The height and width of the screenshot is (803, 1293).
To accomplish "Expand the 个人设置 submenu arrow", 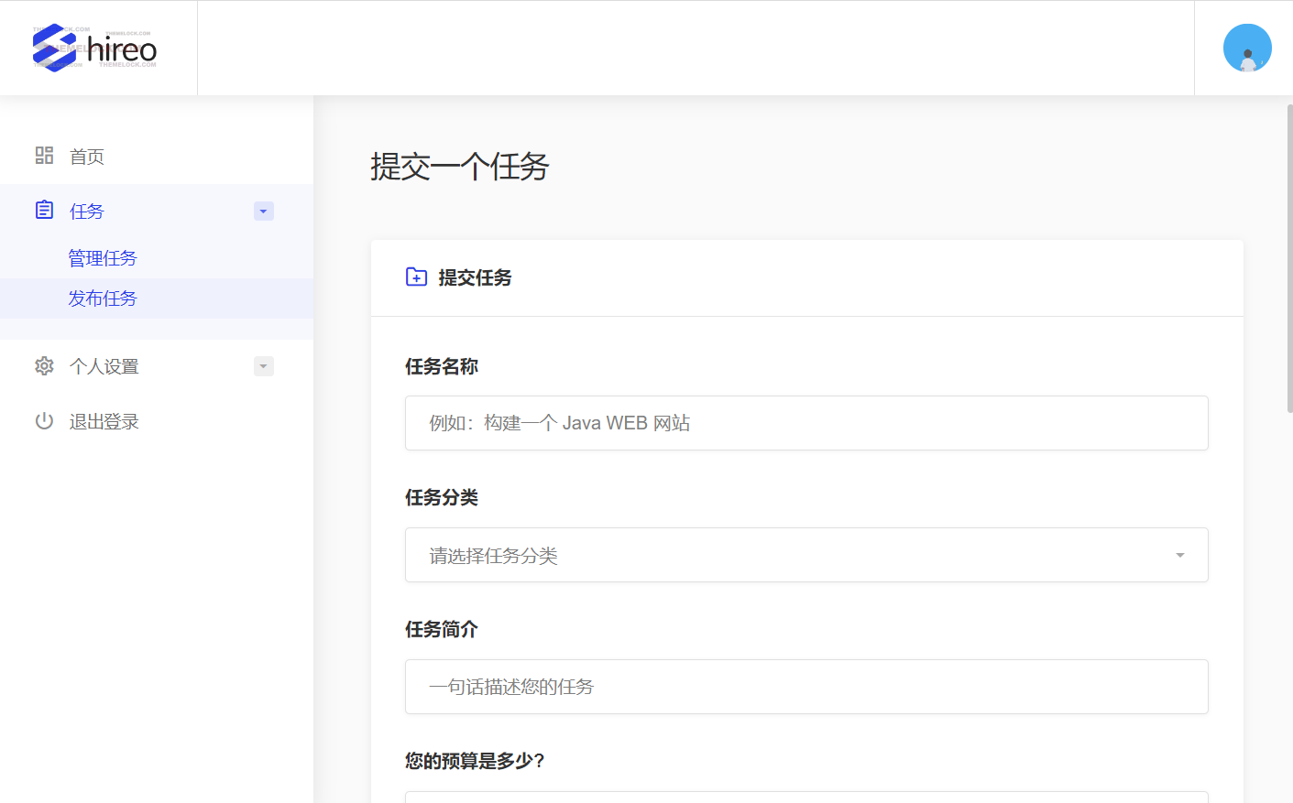I will (x=264, y=366).
